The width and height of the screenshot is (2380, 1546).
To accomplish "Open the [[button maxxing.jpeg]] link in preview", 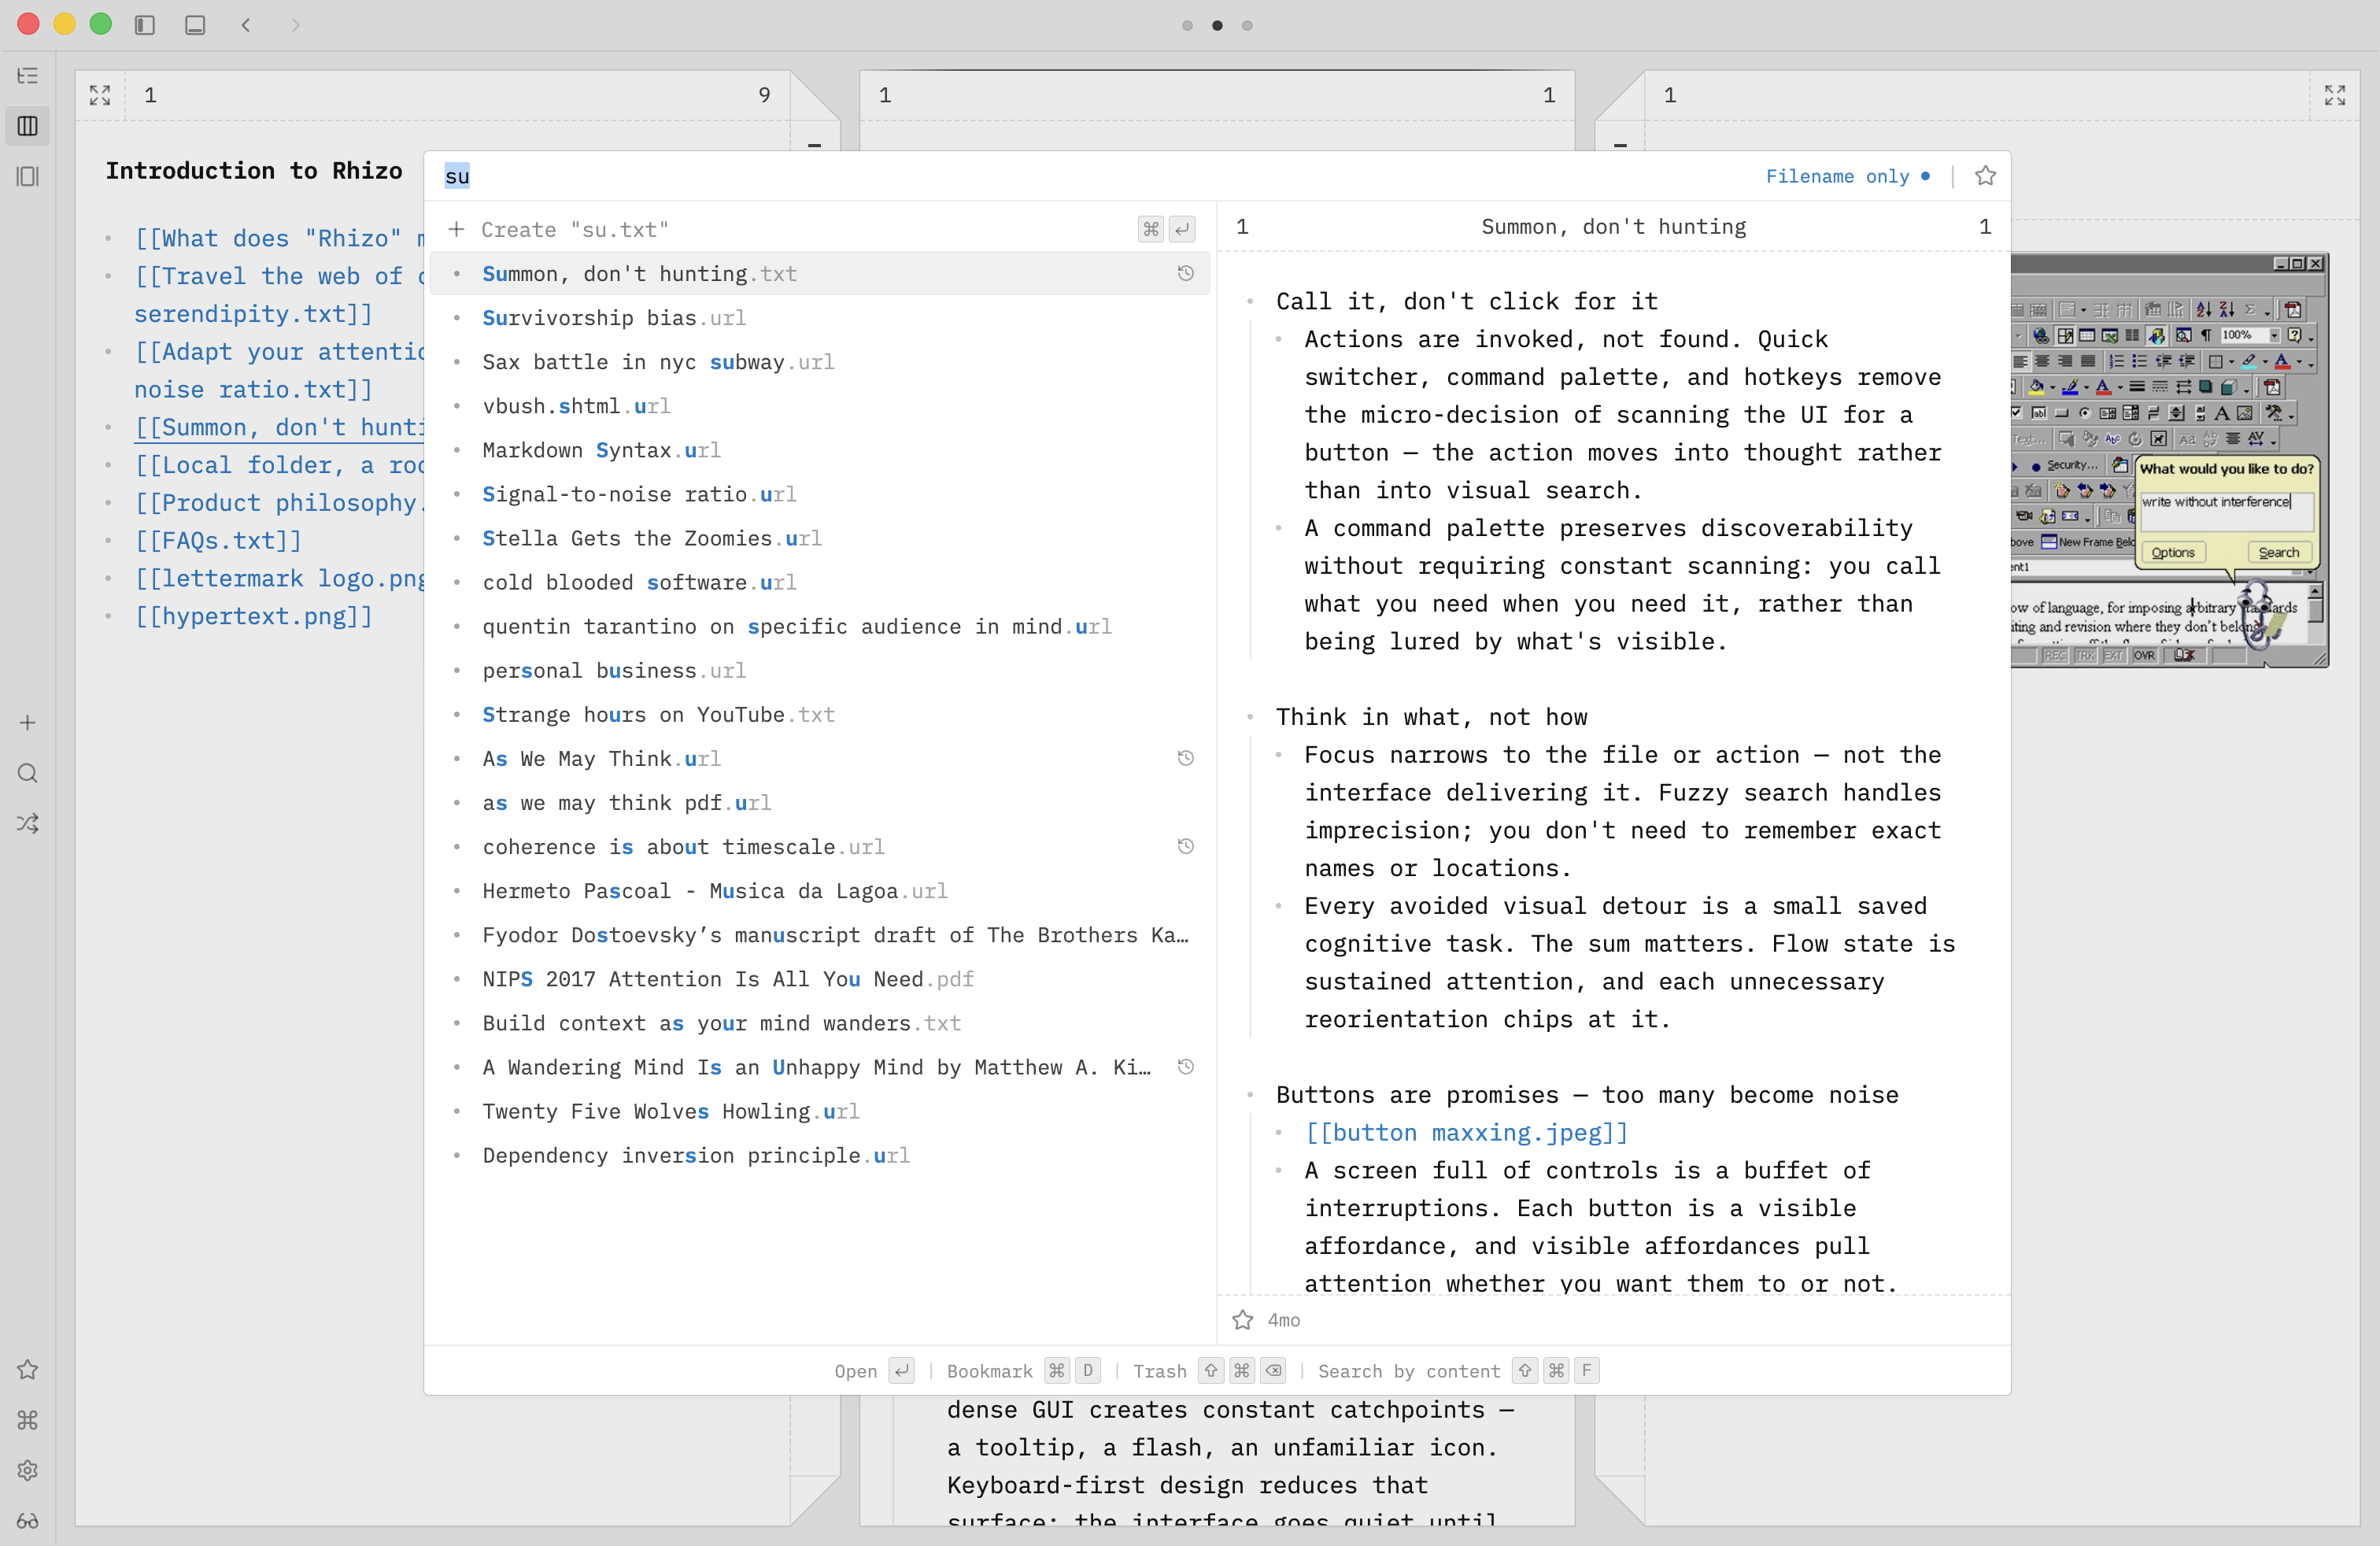I will 1467,1133.
